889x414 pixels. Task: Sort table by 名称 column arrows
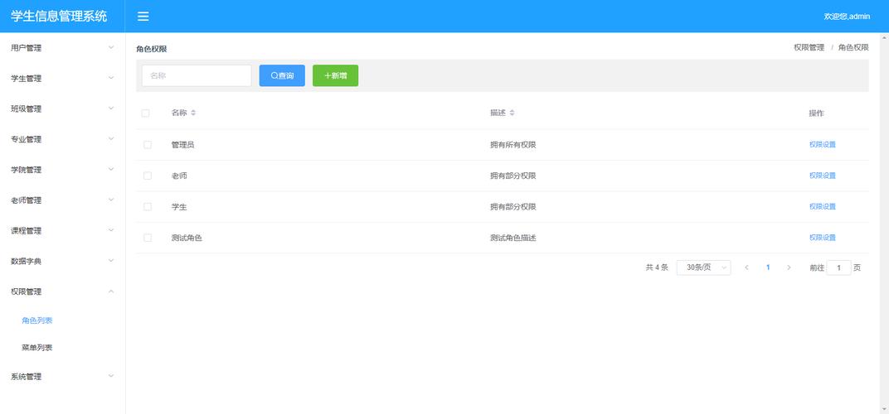[x=193, y=113]
